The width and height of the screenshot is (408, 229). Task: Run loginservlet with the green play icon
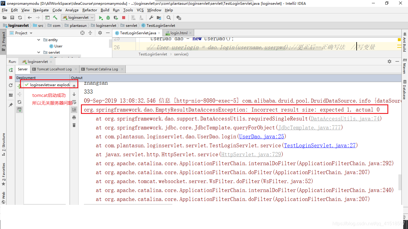pos(101,18)
